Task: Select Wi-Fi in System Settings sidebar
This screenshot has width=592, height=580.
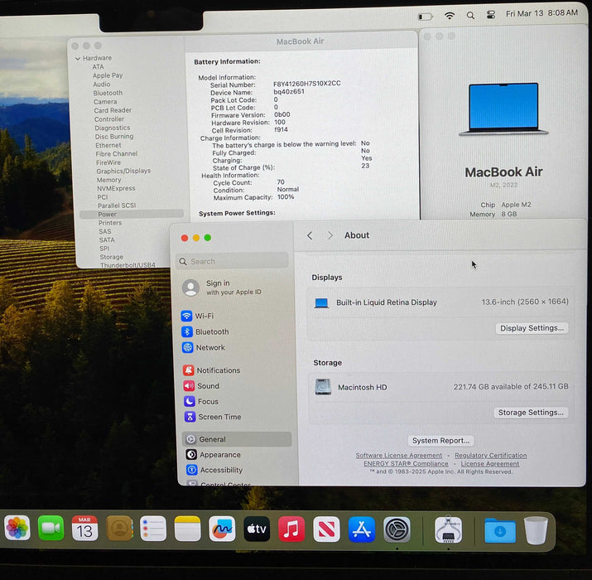Action: pos(234,316)
